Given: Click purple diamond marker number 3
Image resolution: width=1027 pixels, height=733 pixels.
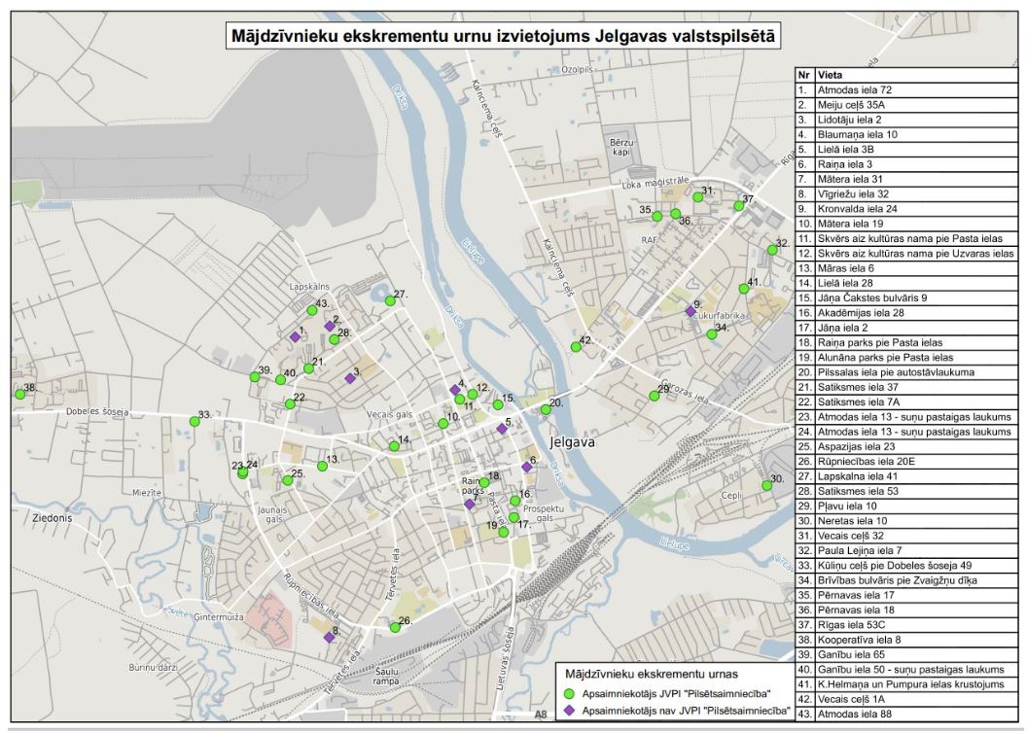Looking at the screenshot, I should (x=349, y=377).
